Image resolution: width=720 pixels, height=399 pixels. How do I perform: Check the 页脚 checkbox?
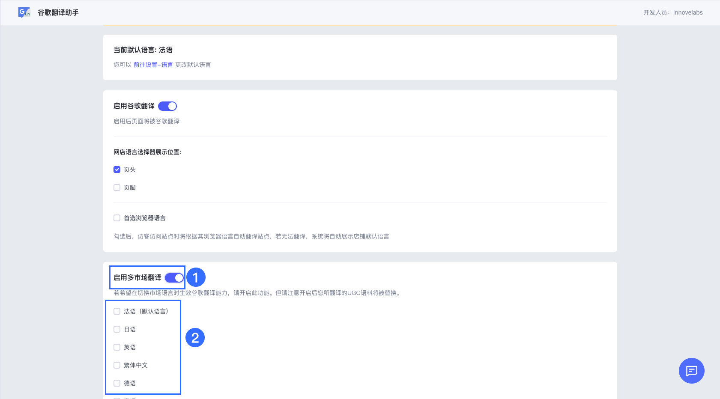pos(117,188)
